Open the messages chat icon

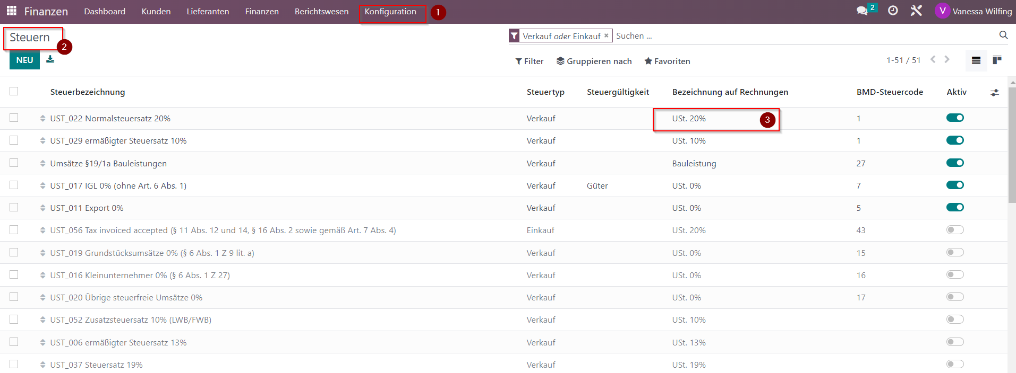[862, 11]
